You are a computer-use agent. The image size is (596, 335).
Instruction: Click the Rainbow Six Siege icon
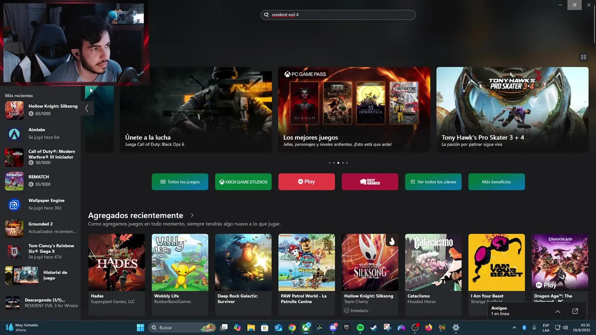14,252
